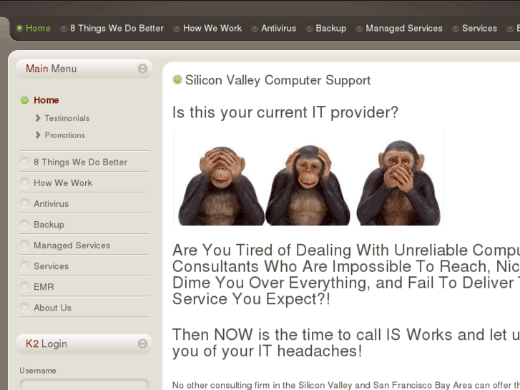
Task: Select Antivirus in the top navigation bar
Action: tap(278, 28)
